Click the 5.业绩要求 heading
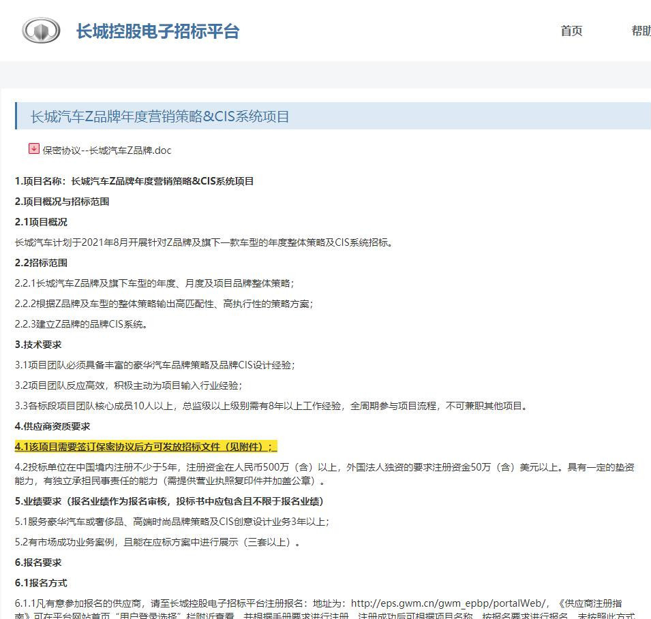This screenshot has width=651, height=619. [x=169, y=501]
